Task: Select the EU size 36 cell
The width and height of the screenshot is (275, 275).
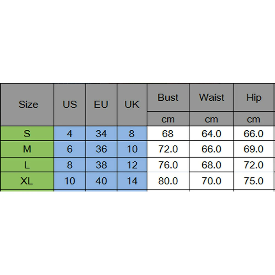Action: (x=101, y=149)
